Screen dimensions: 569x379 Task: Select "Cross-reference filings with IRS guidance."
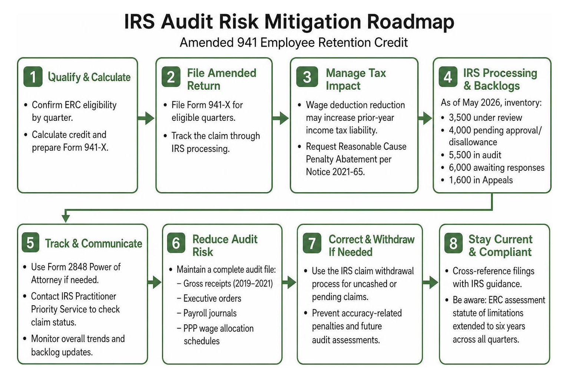coord(493,277)
